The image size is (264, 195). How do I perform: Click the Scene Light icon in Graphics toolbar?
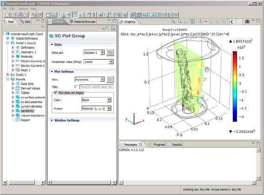232,21
